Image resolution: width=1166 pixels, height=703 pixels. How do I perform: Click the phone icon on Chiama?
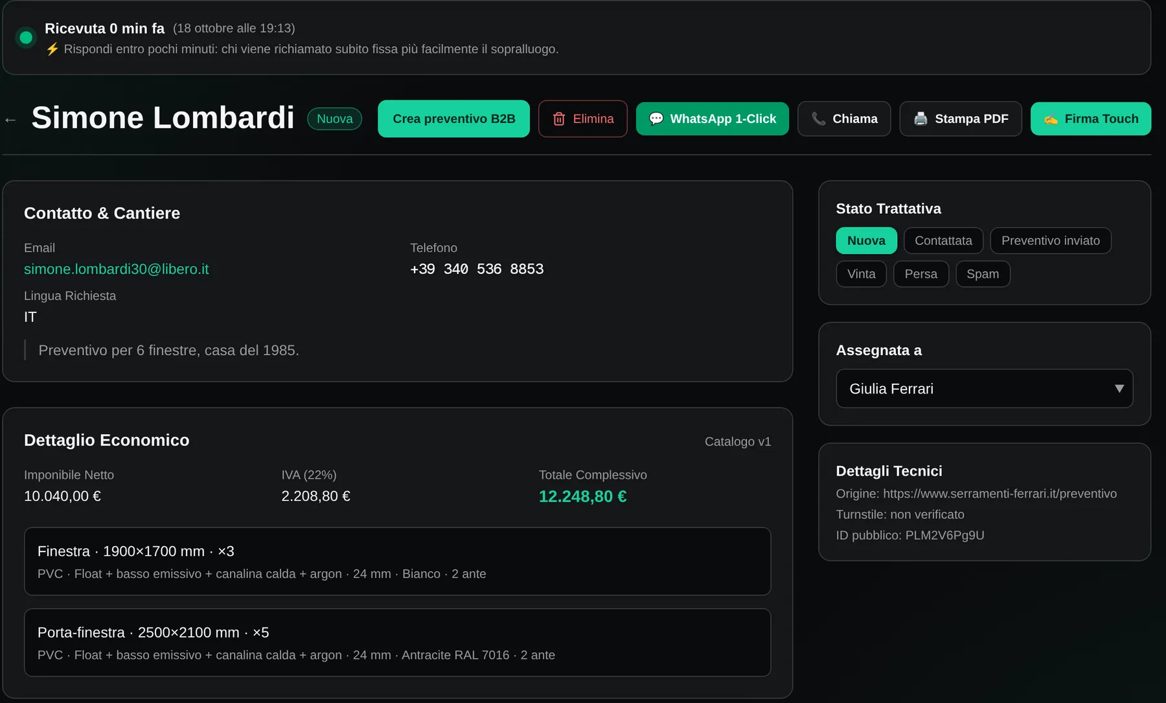coord(819,119)
